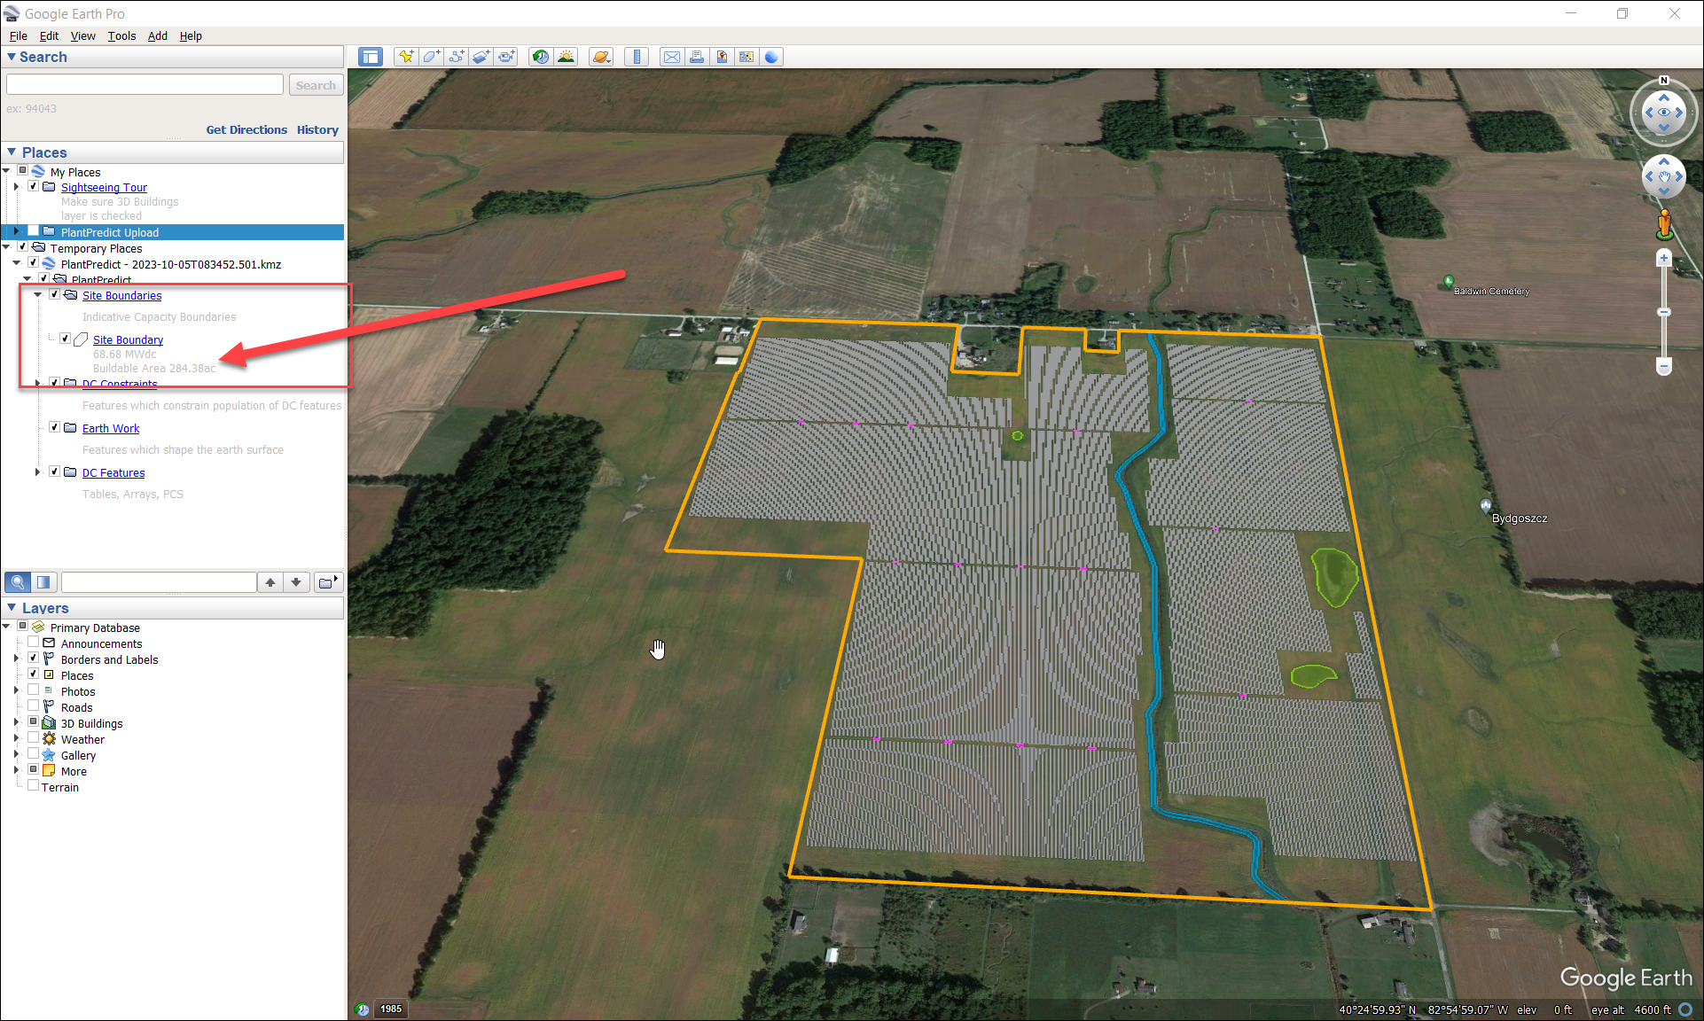Screen dimensions: 1704x1021
Task: Click the Site Boundary link
Action: [128, 339]
